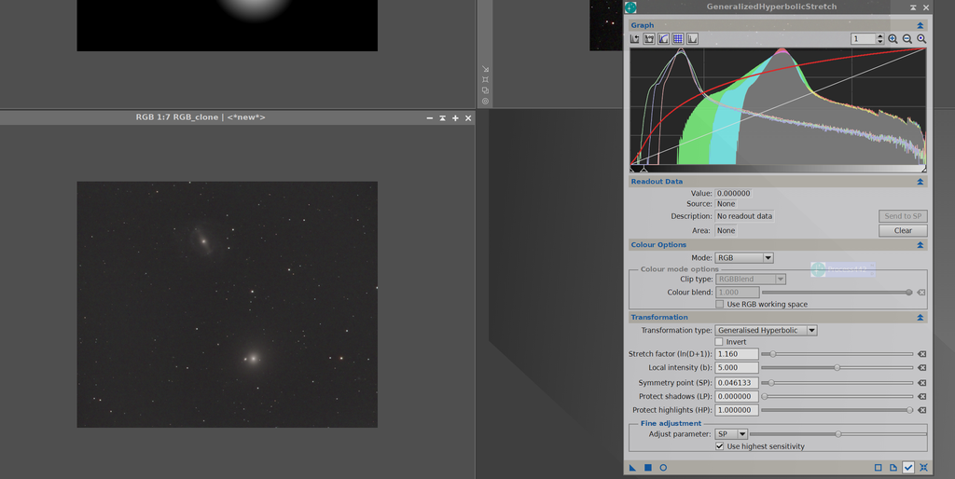Open the colour Mode dropdown
Viewport: 955px width, 479px height.
pyautogui.click(x=743, y=258)
